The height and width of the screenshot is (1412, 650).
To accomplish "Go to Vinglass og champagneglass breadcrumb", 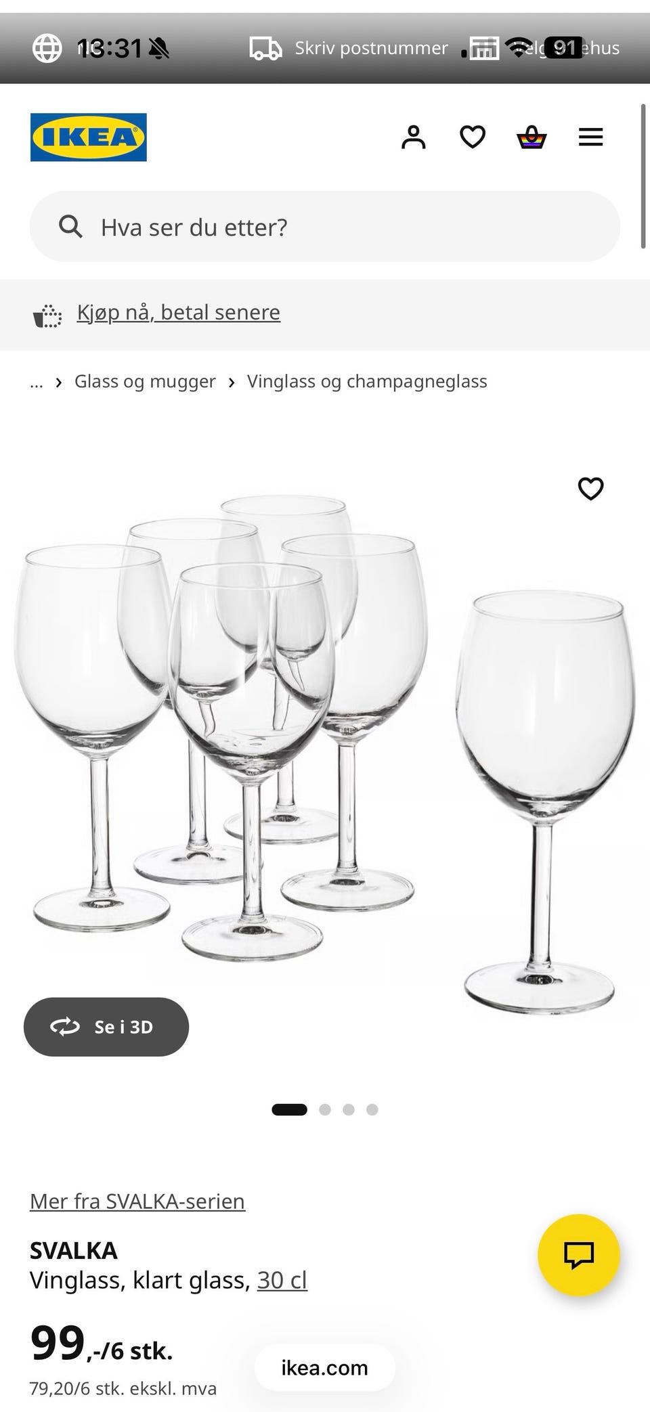I will (367, 382).
